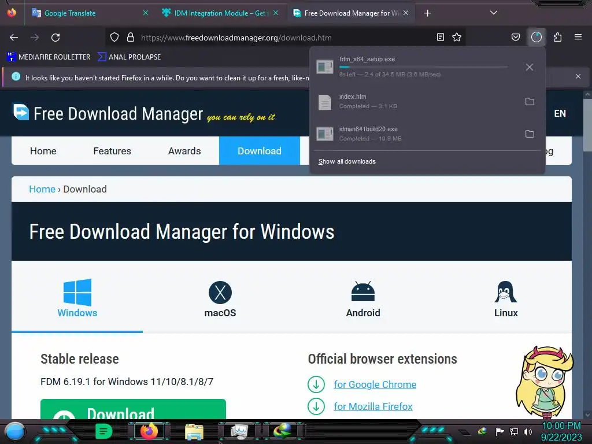
Task: Open the Extensions puzzle icon
Action: coord(557,37)
